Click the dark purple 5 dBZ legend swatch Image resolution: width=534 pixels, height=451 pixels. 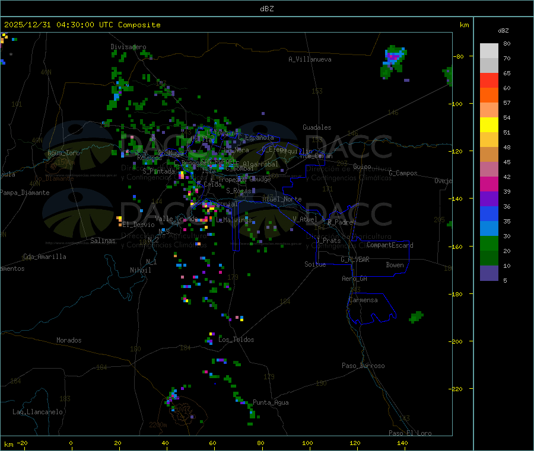pos(489,273)
